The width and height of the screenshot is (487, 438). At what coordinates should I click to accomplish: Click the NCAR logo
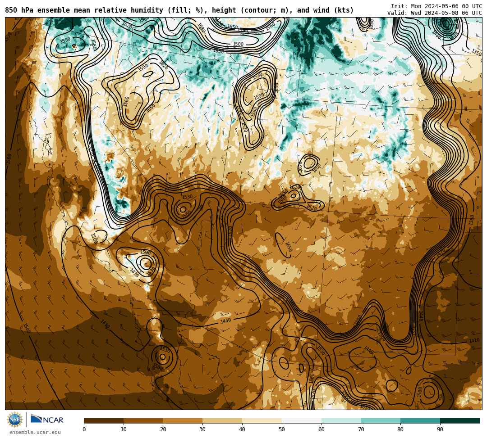[47, 420]
